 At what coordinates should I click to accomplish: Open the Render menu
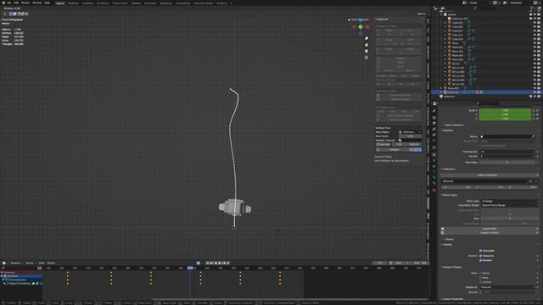[25, 3]
